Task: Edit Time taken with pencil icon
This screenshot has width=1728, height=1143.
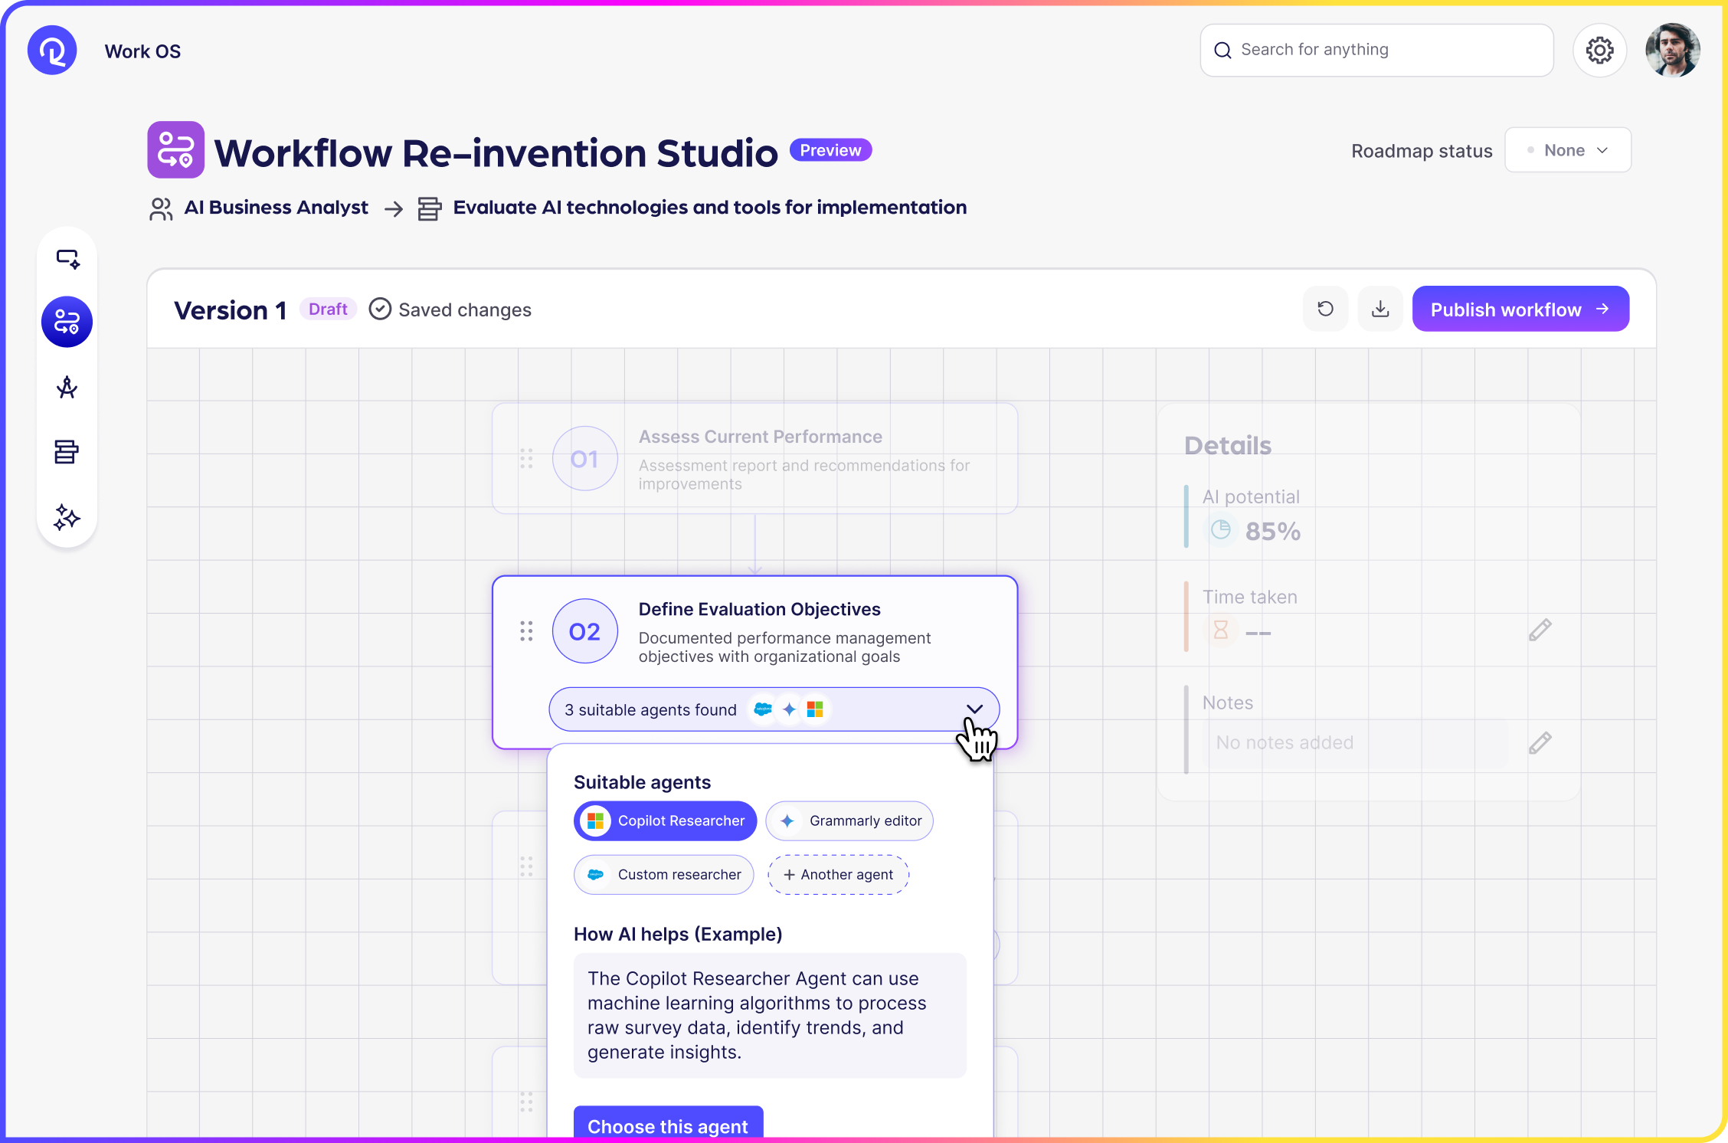Action: [1540, 630]
